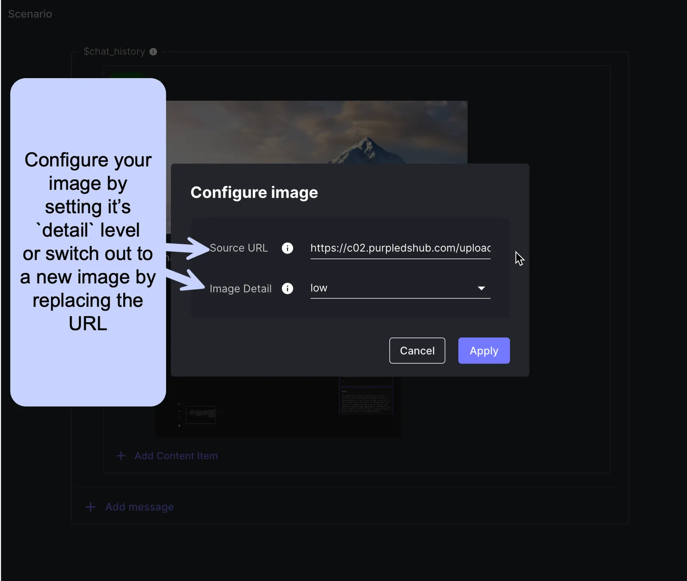Click the Add Content Item link

click(176, 456)
